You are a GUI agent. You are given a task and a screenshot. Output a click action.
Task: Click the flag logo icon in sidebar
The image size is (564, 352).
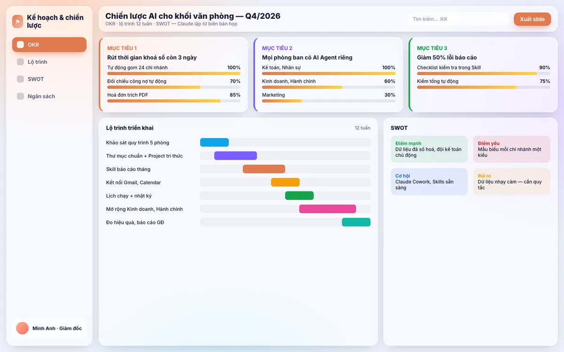pyautogui.click(x=17, y=21)
